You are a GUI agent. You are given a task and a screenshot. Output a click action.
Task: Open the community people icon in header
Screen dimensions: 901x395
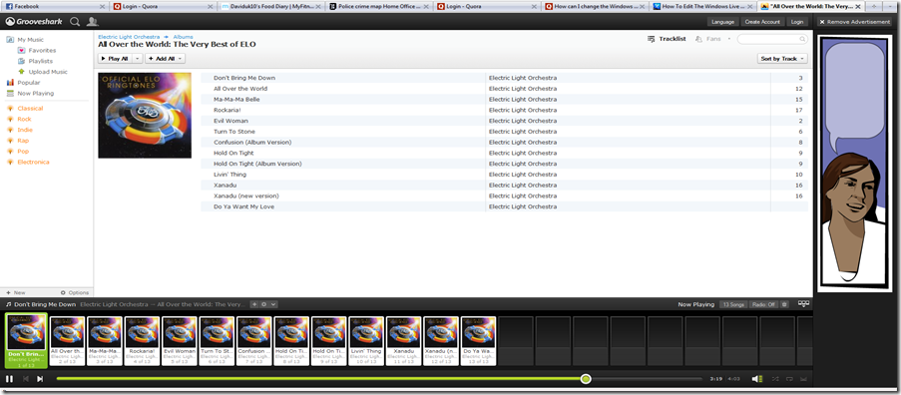click(92, 22)
